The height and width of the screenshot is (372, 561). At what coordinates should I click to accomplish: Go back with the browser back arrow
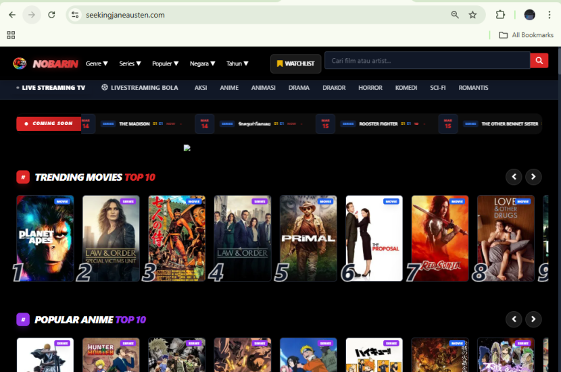pyautogui.click(x=12, y=15)
